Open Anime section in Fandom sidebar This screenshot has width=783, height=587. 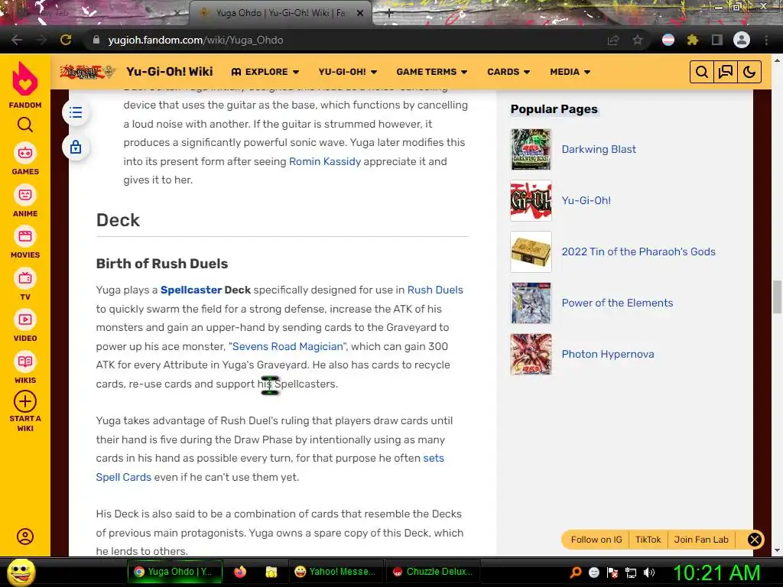tap(25, 201)
